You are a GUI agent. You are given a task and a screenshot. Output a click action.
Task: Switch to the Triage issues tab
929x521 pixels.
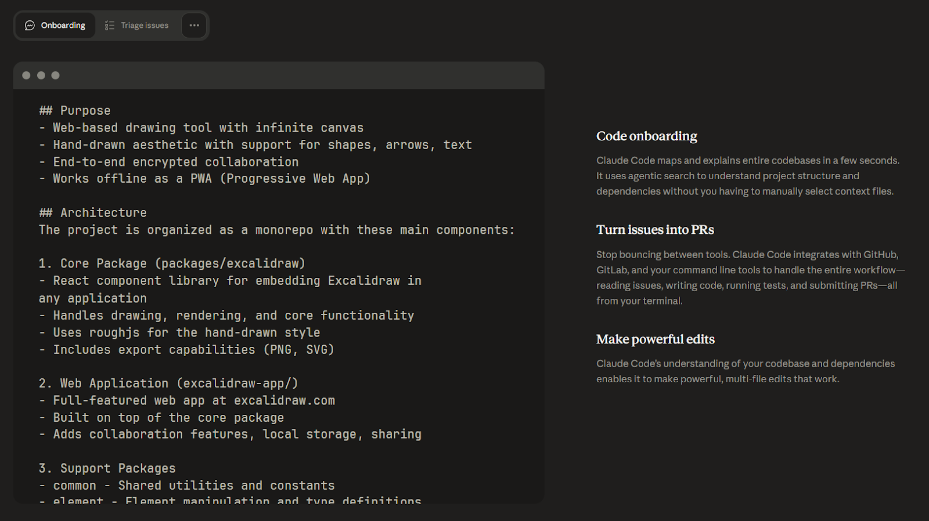click(137, 26)
